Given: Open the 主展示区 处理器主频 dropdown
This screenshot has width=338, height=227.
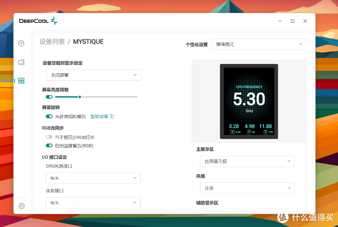Looking at the screenshot, I should (x=247, y=161).
